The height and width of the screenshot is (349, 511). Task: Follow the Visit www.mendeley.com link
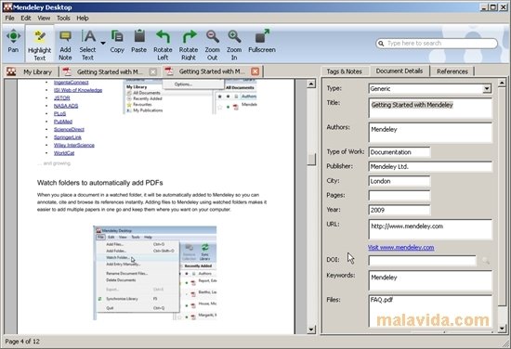(x=400, y=248)
